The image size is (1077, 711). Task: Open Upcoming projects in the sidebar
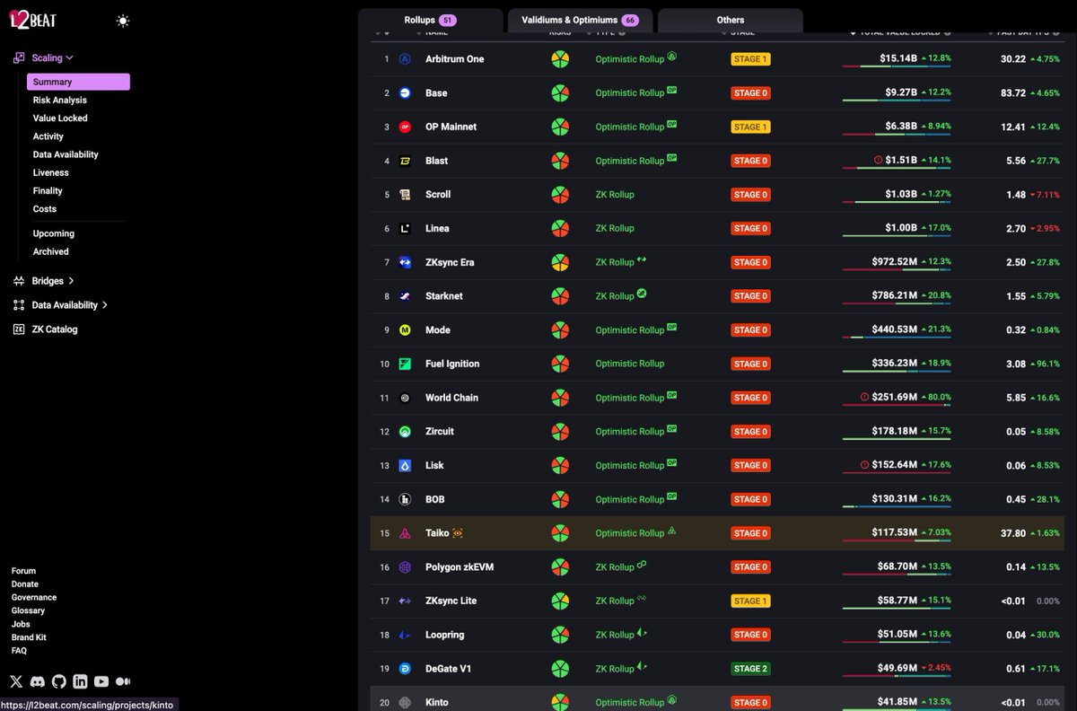(x=54, y=233)
